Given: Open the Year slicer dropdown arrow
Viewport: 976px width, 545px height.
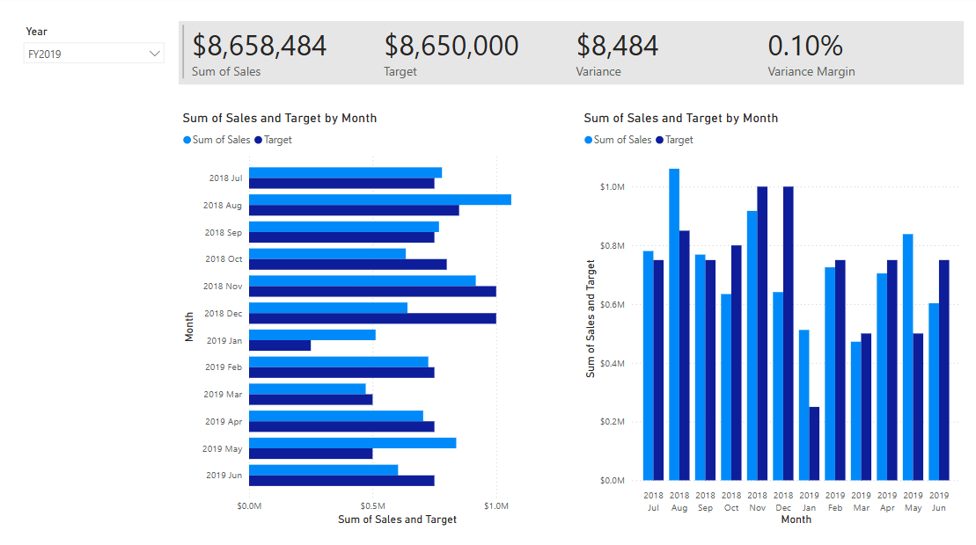Looking at the screenshot, I should [154, 54].
